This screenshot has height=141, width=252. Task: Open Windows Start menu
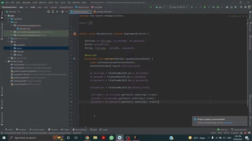click(4, 137)
